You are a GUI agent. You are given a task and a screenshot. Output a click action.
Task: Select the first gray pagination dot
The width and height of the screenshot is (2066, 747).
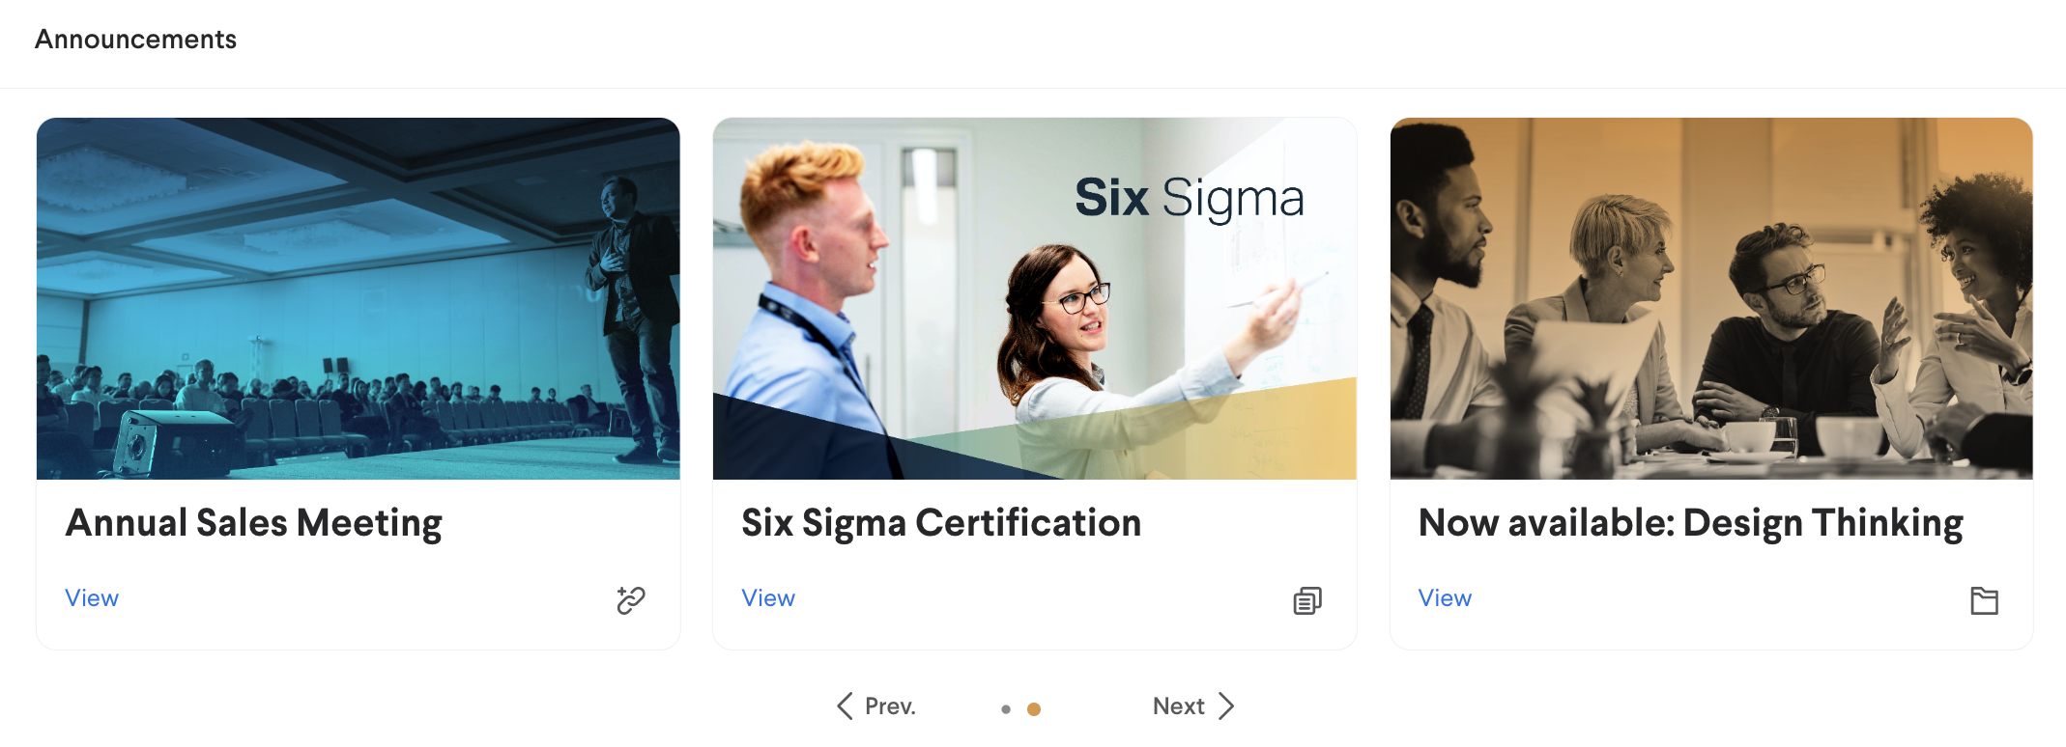[x=1006, y=709]
